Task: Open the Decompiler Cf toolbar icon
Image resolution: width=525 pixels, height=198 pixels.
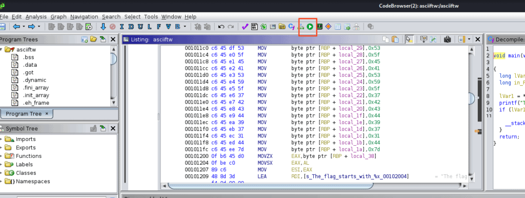Action: pyautogui.click(x=291, y=27)
